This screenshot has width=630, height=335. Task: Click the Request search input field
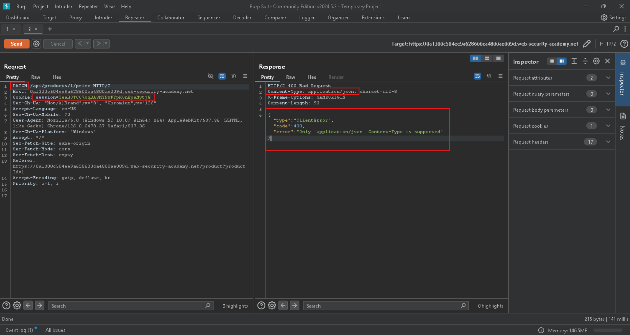[128, 306]
